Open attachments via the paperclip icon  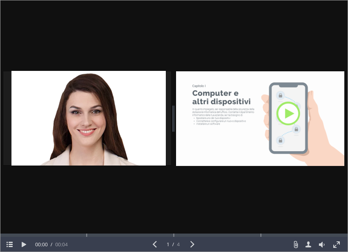tap(296, 245)
